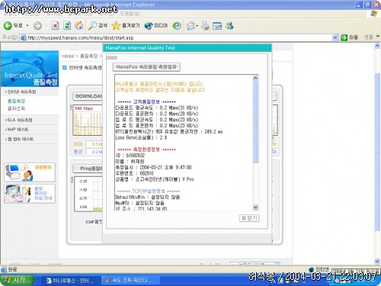Open the 품질 평가단 모집 안내 banner
The width and height of the screenshot is (381, 286).
30,194
